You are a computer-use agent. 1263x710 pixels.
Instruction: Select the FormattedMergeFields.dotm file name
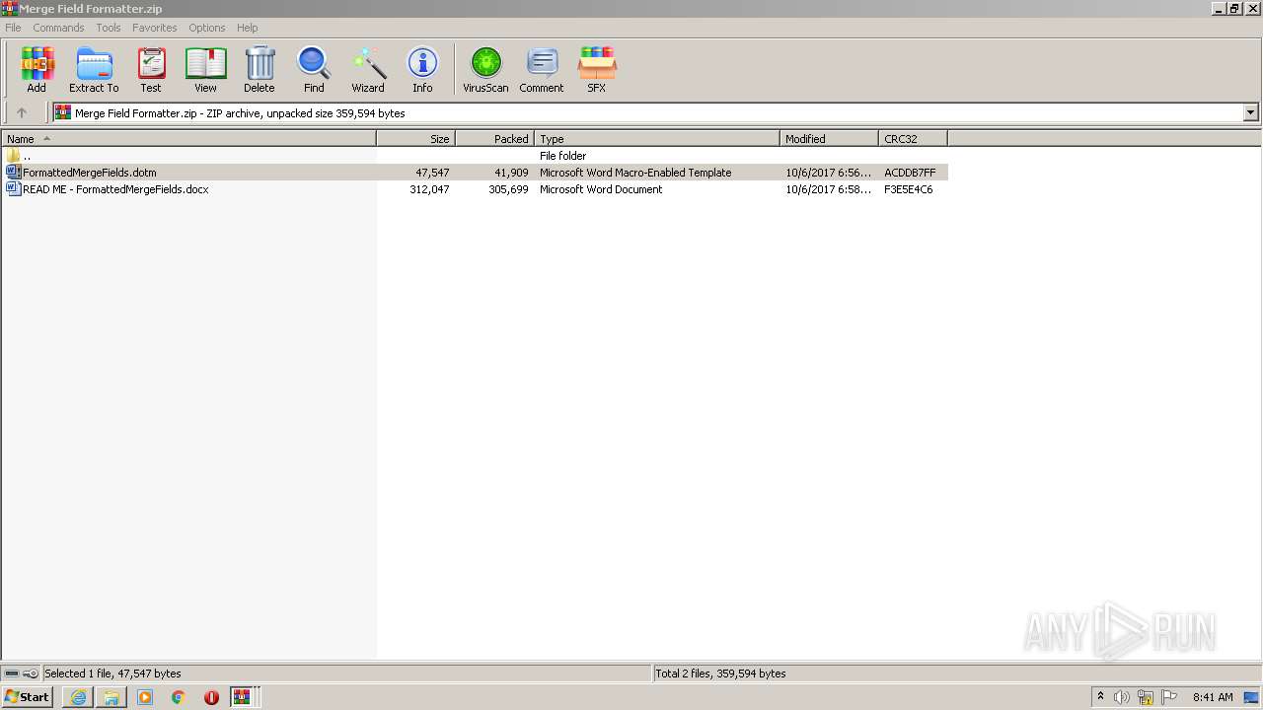coord(90,173)
